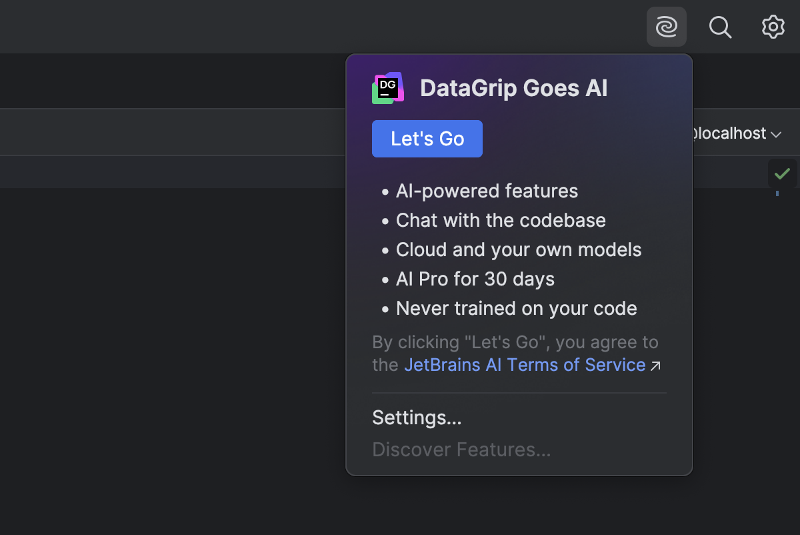Click the DataGrip Goes AI title
This screenshot has height=535, width=800.
pos(513,87)
